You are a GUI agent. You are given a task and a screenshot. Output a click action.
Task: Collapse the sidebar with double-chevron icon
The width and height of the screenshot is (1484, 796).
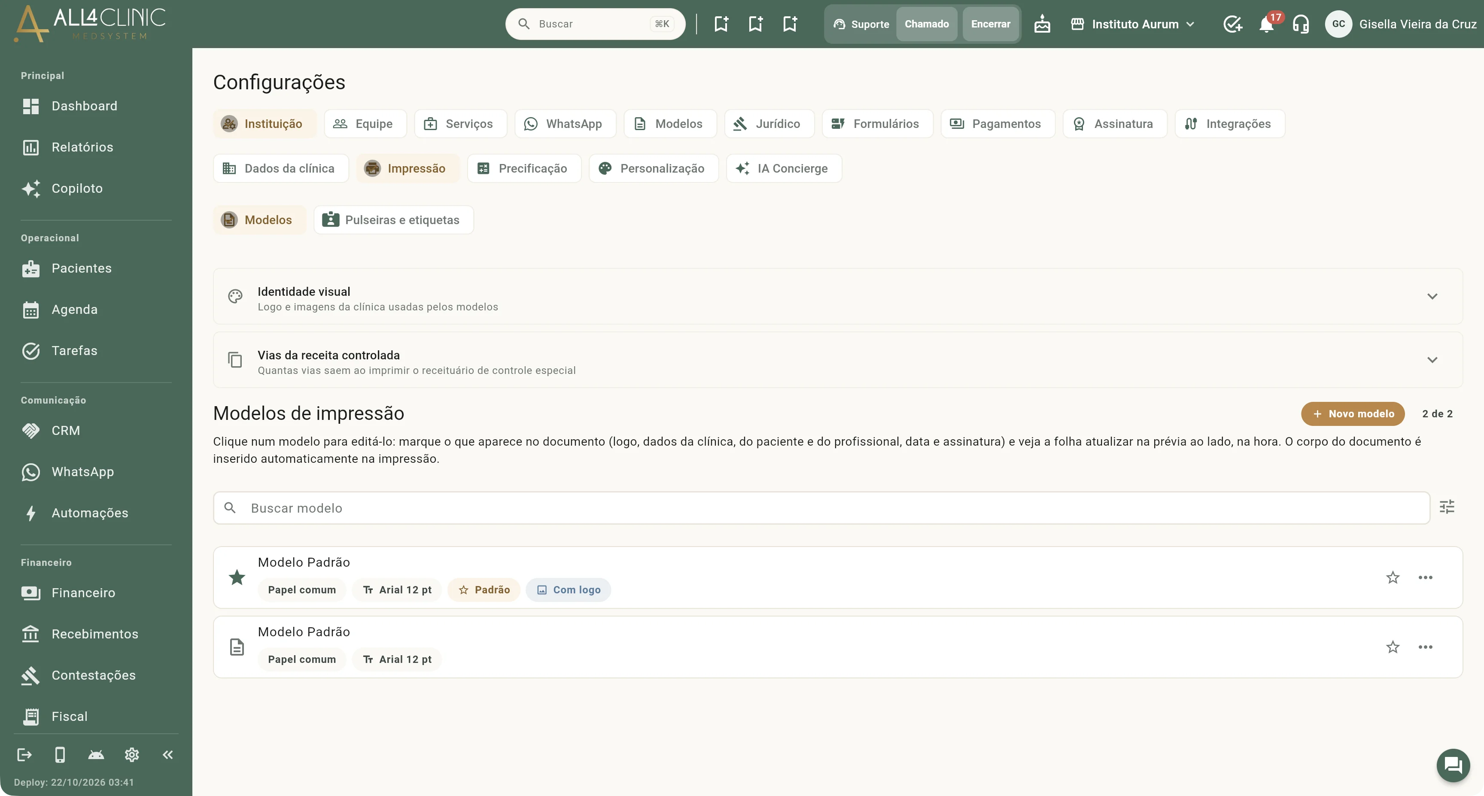click(x=167, y=754)
